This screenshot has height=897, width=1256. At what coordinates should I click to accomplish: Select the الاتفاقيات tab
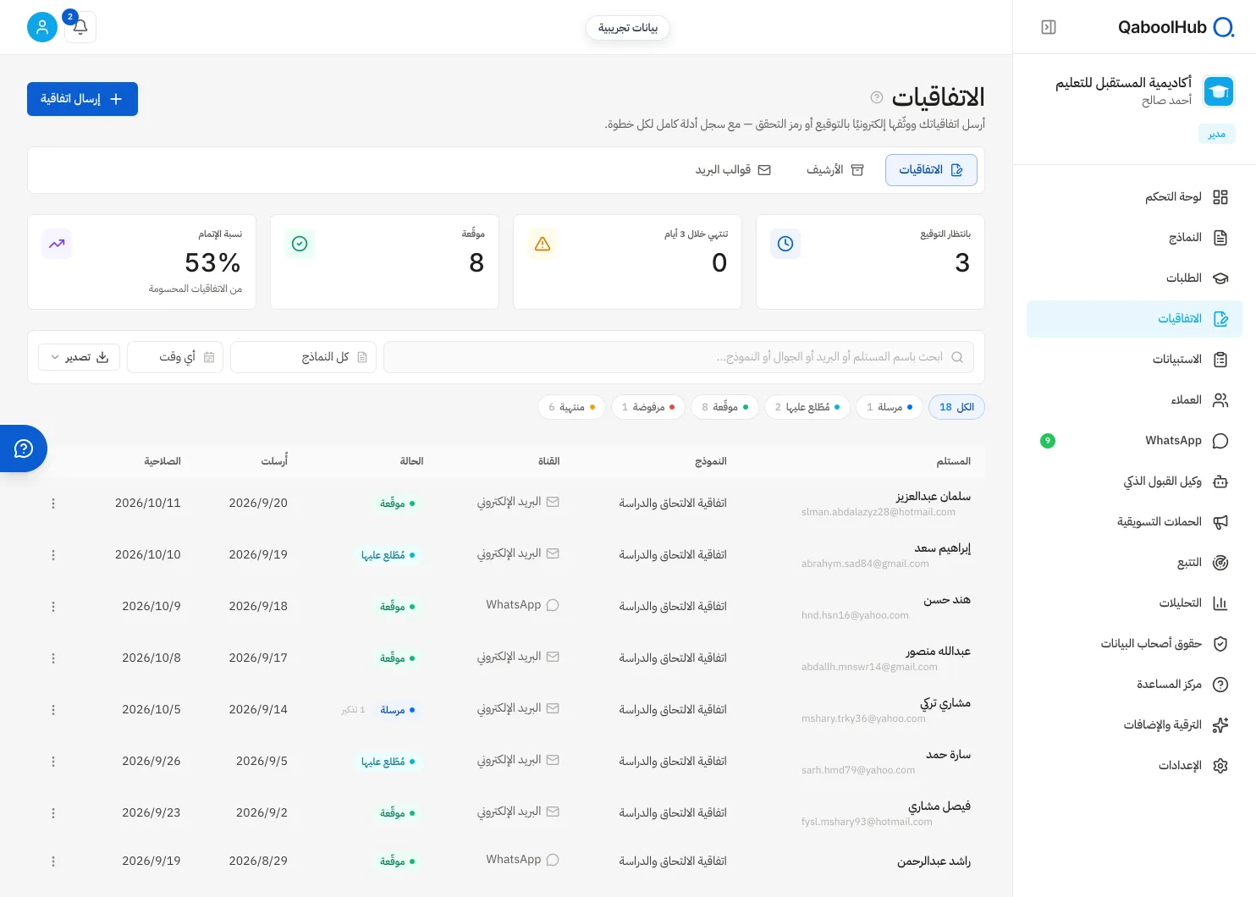pyautogui.click(x=931, y=170)
